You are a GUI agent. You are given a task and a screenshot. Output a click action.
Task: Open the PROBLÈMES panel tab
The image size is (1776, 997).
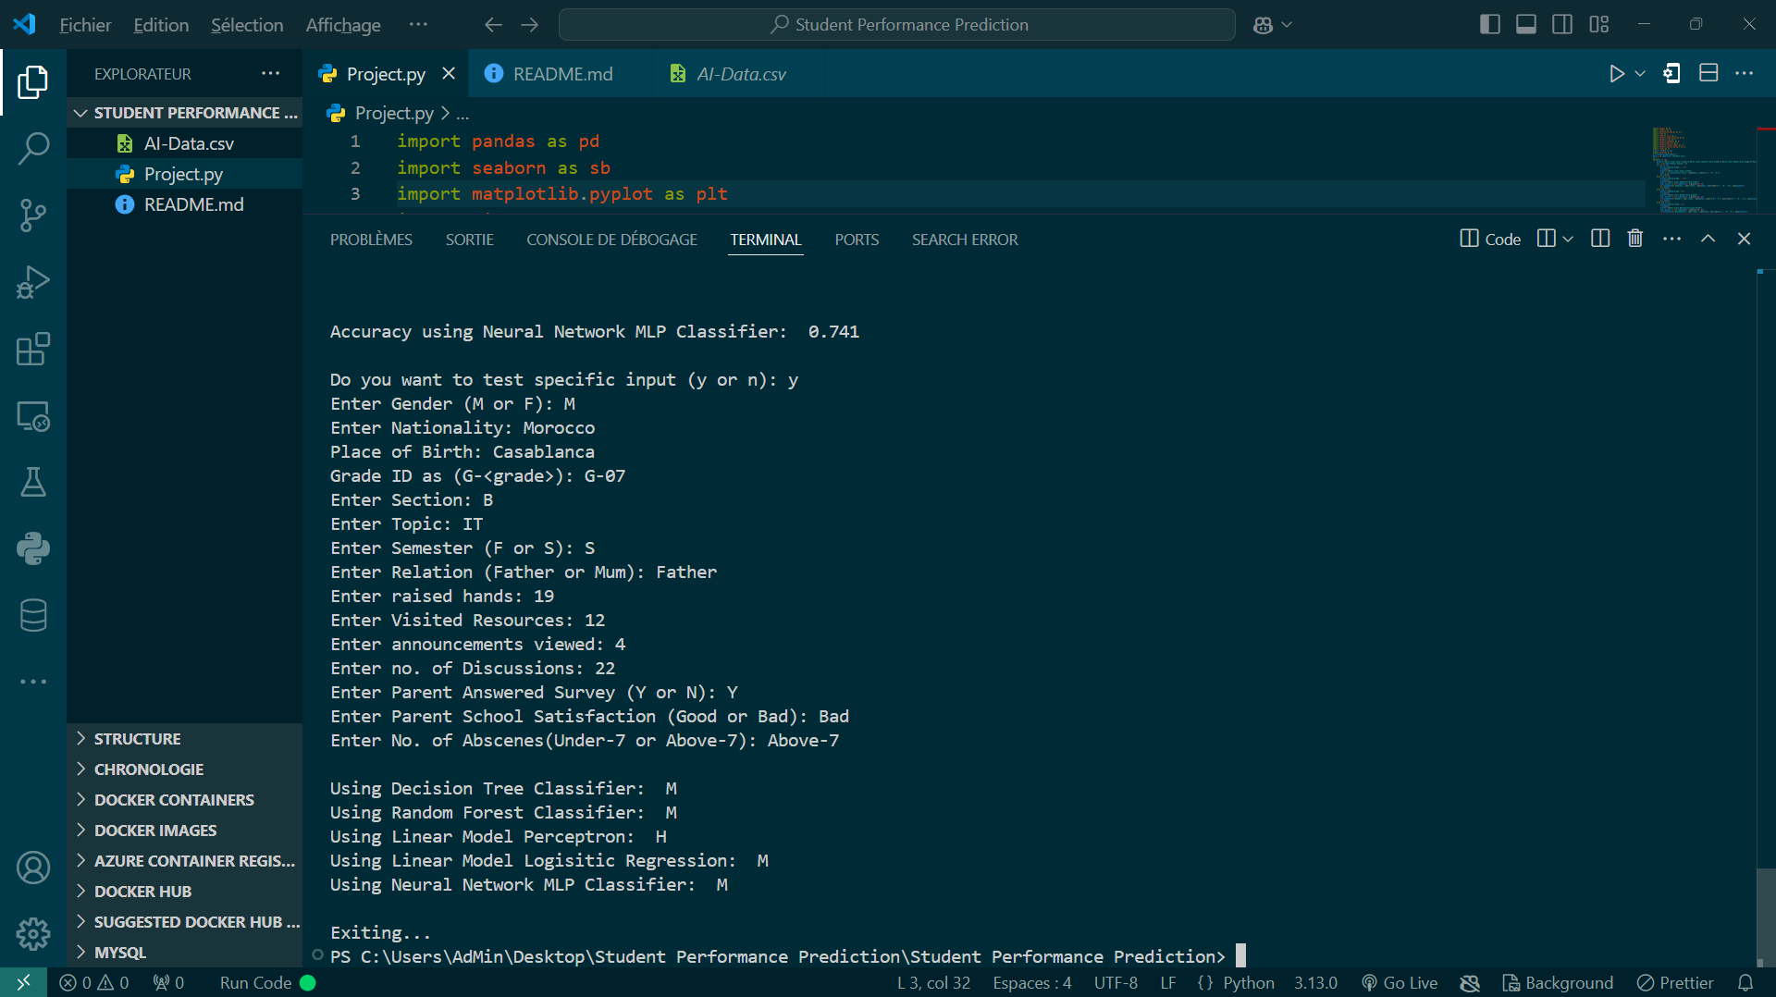[371, 240]
